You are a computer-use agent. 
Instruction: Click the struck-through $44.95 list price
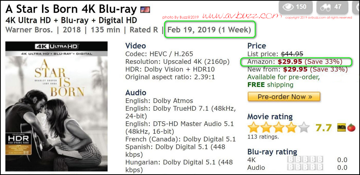(x=292, y=54)
